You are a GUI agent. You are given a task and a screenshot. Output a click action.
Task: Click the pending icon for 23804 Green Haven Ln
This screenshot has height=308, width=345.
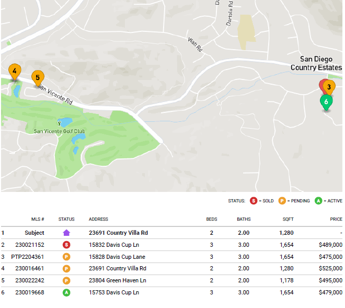click(66, 280)
